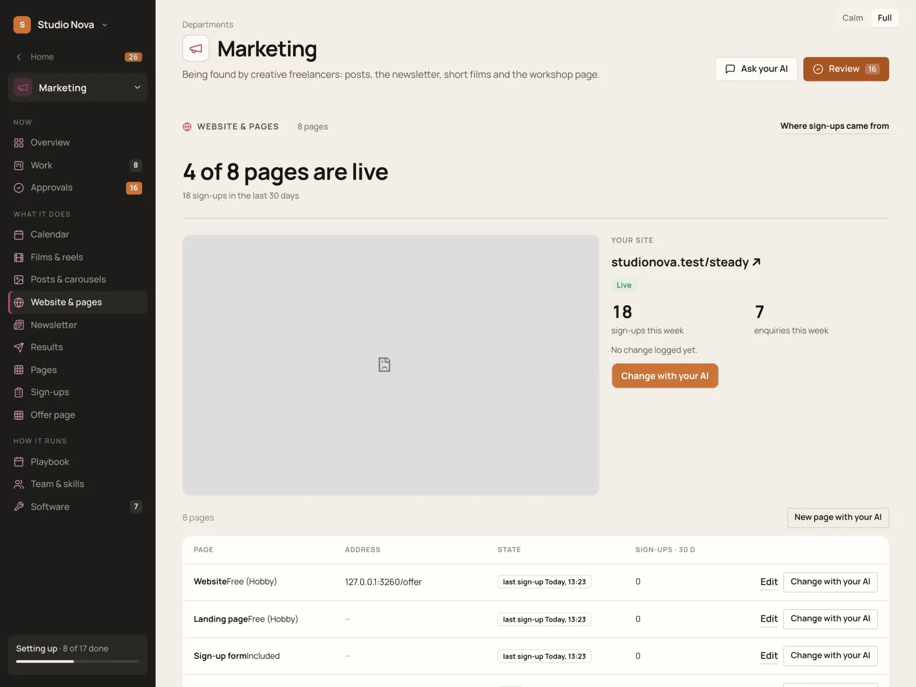This screenshot has width=916, height=687.
Task: Click the Setting up progress bar
Action: click(78, 662)
